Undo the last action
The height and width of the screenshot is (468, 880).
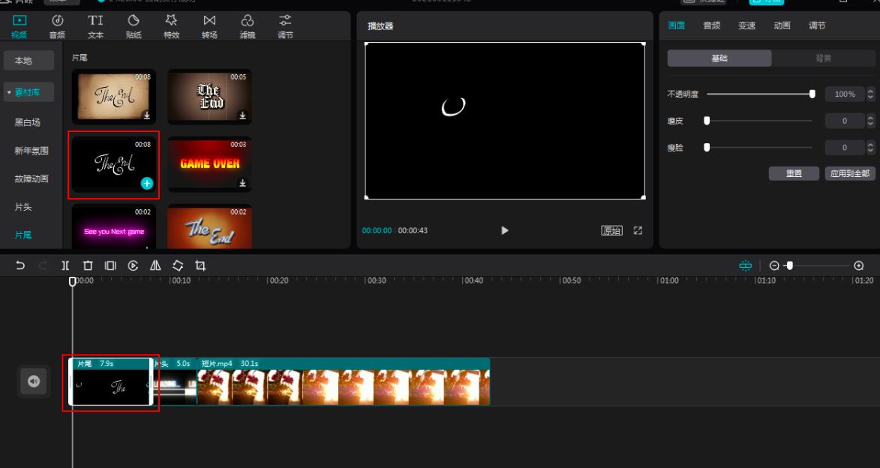[20, 265]
